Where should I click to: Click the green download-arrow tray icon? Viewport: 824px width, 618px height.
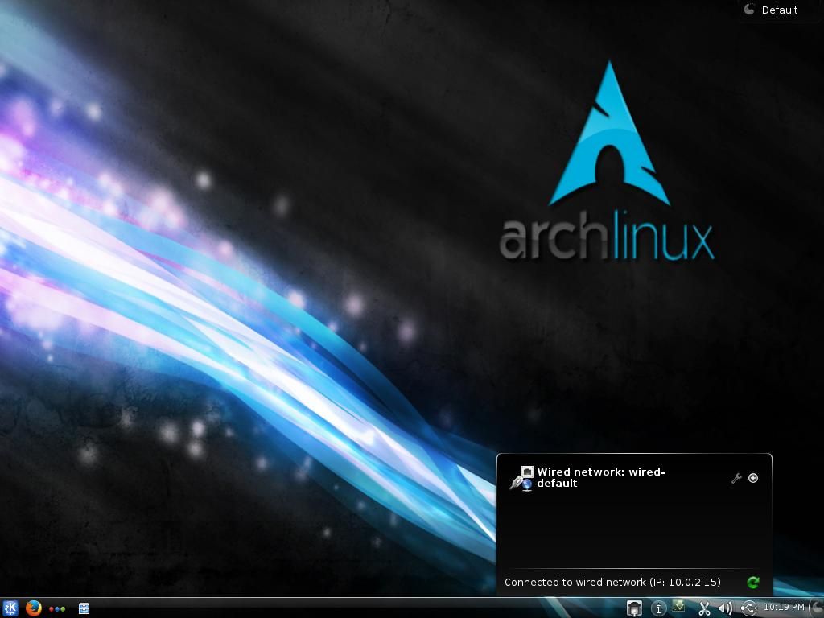pos(679,607)
